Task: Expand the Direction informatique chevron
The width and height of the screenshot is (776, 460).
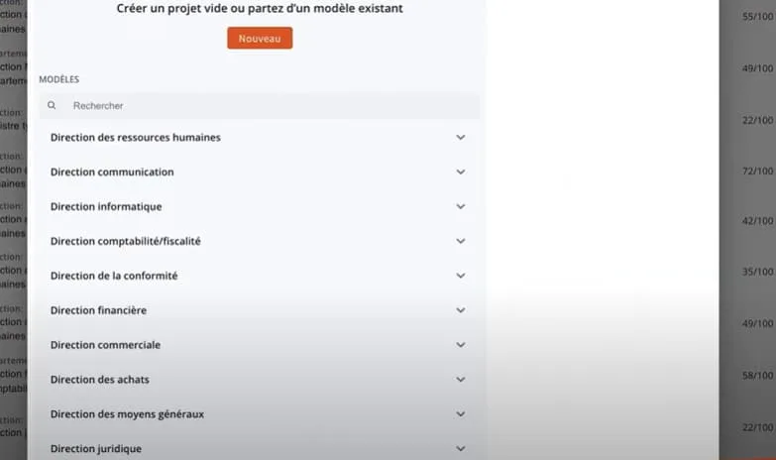Action: tap(461, 207)
